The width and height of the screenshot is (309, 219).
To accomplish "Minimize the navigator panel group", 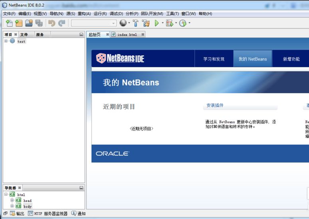I will (81, 188).
